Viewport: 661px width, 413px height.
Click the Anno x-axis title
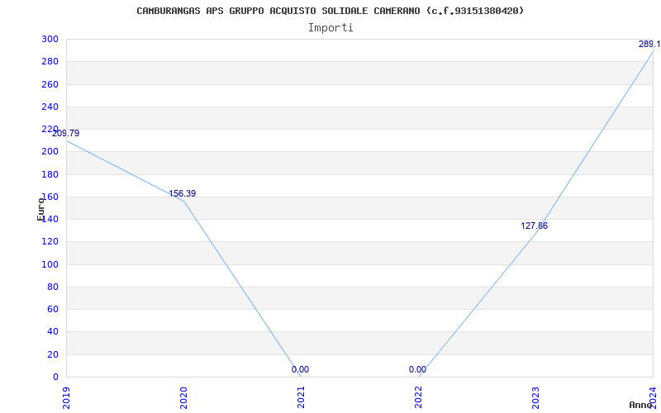click(641, 405)
